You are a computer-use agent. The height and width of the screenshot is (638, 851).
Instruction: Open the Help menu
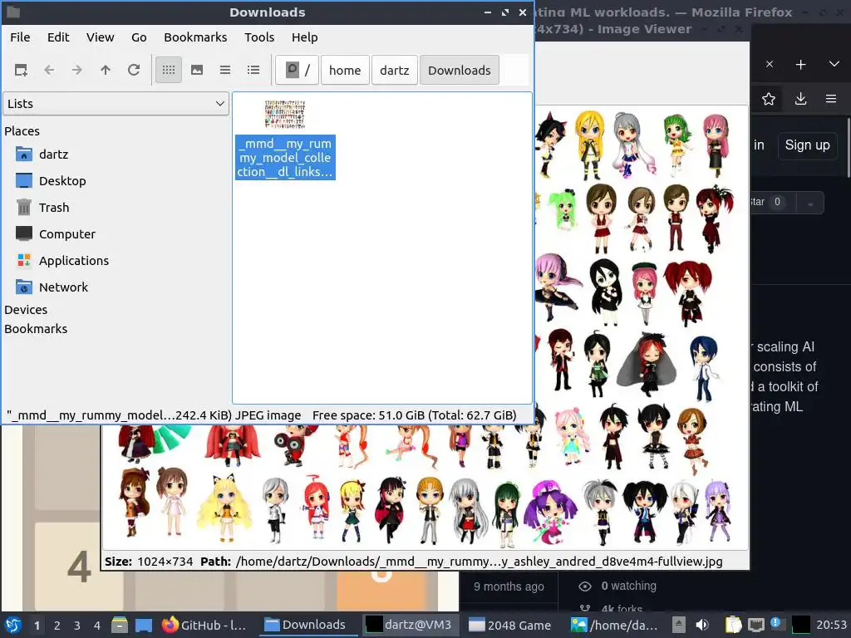[x=304, y=37]
